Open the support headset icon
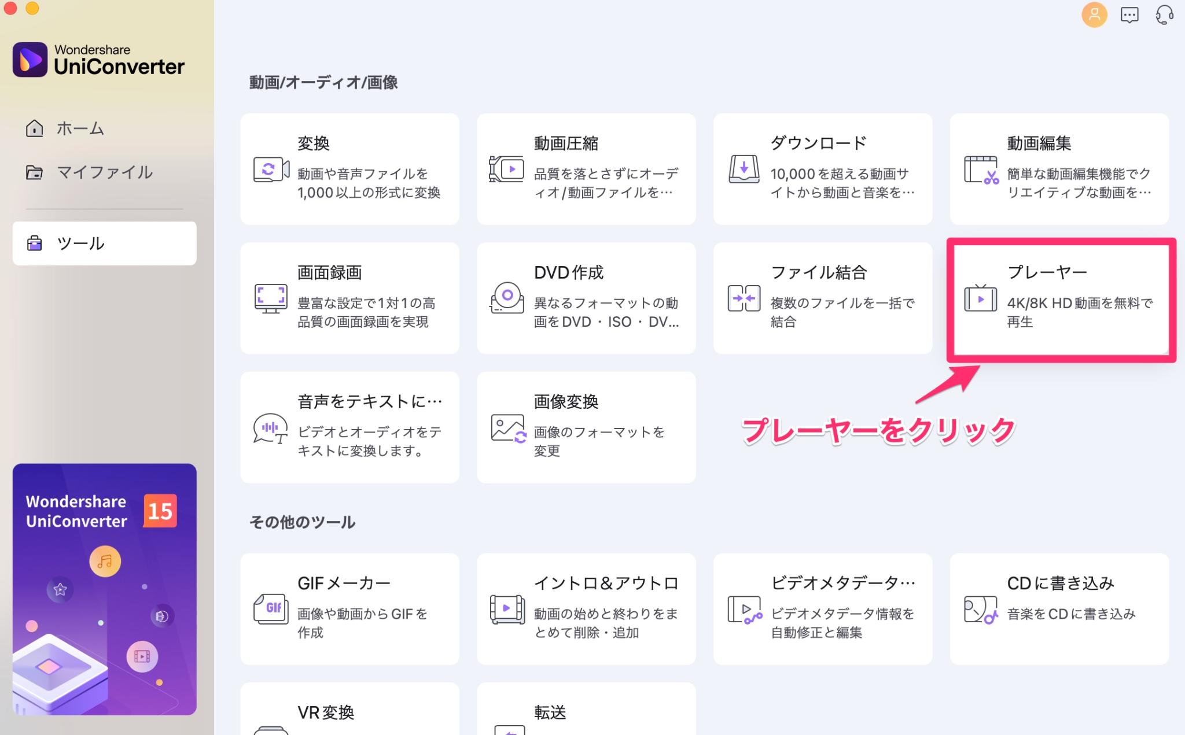1185x735 pixels. (1164, 15)
